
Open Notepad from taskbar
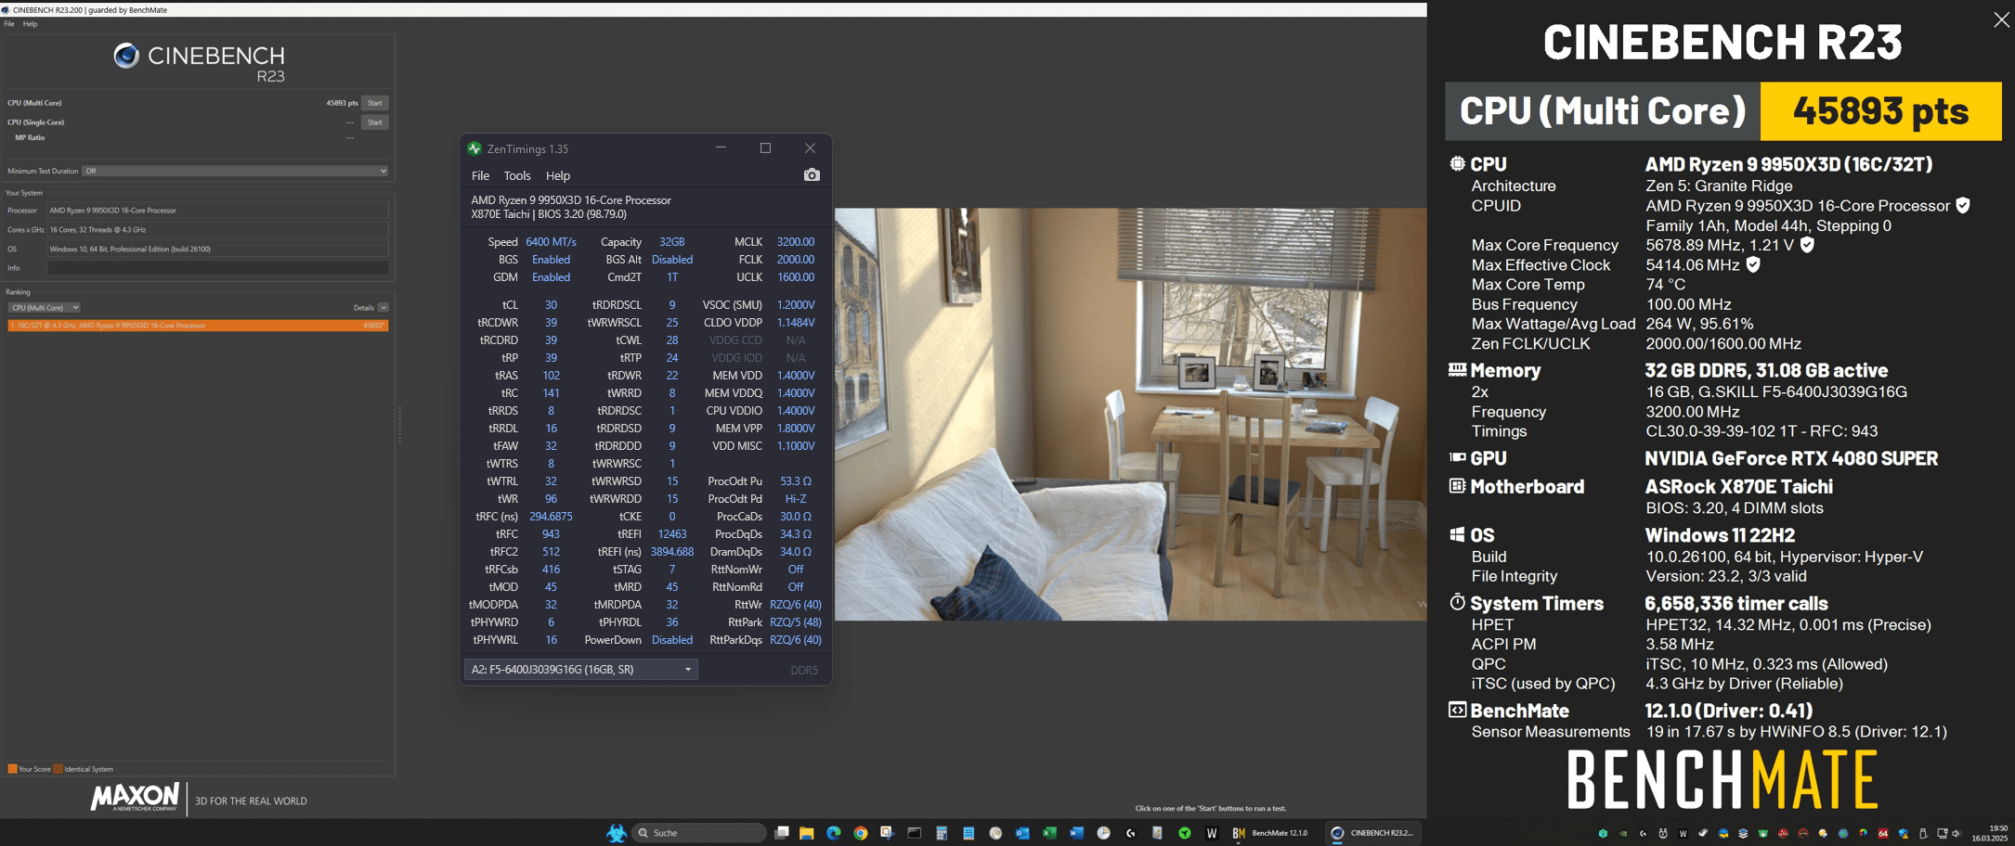click(x=968, y=833)
